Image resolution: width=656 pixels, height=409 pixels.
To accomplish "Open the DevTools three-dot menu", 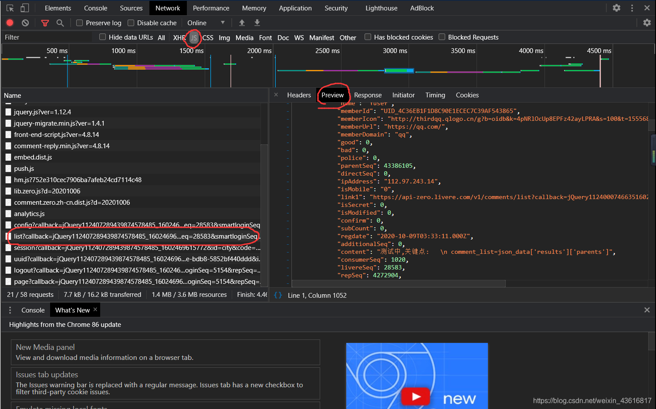I will pos(632,8).
